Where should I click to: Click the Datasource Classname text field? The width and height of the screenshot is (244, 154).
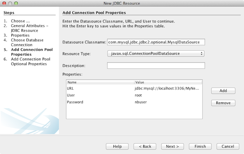pos(156,42)
